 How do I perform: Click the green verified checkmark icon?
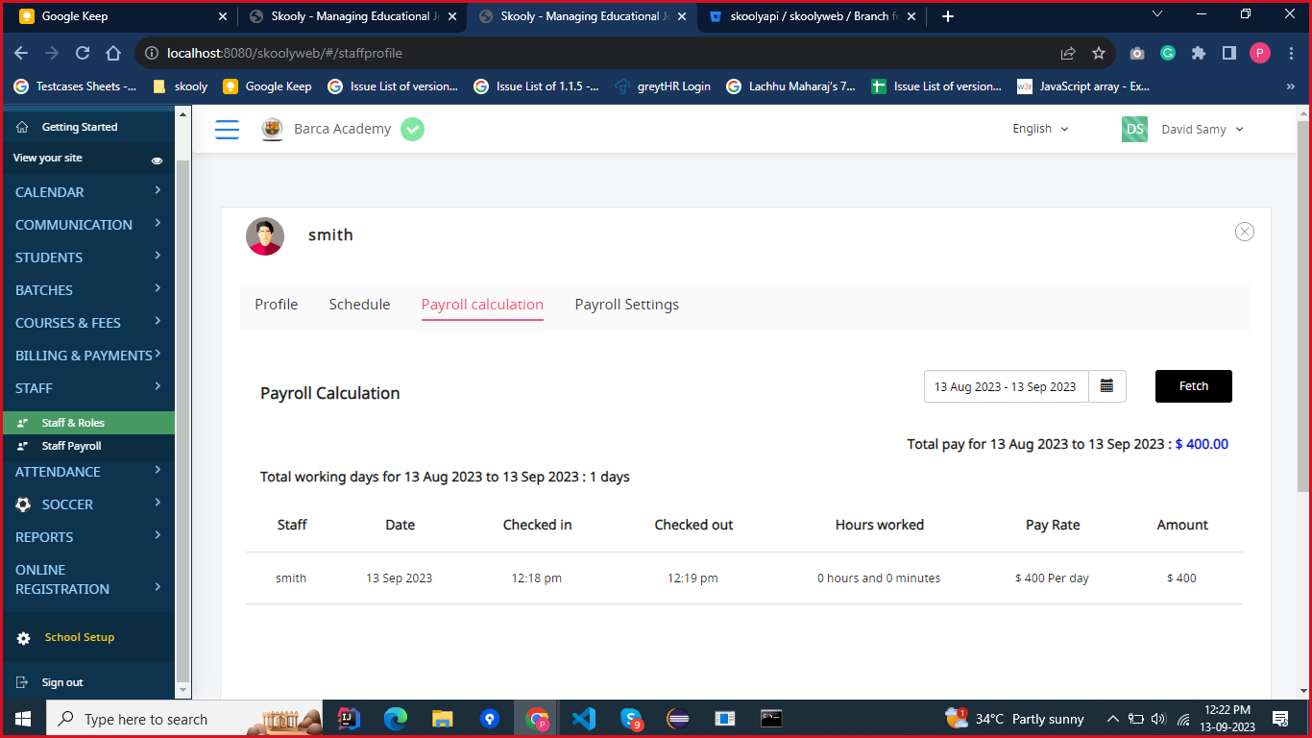tap(412, 129)
